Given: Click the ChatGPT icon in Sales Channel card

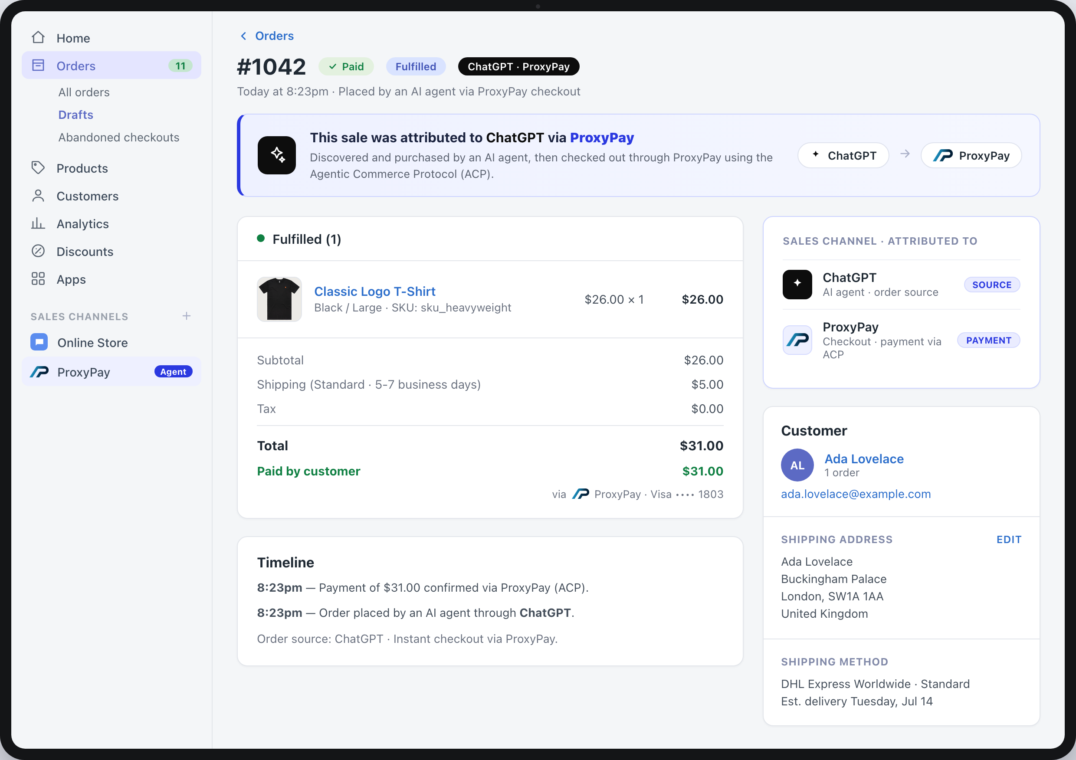Looking at the screenshot, I should [797, 285].
